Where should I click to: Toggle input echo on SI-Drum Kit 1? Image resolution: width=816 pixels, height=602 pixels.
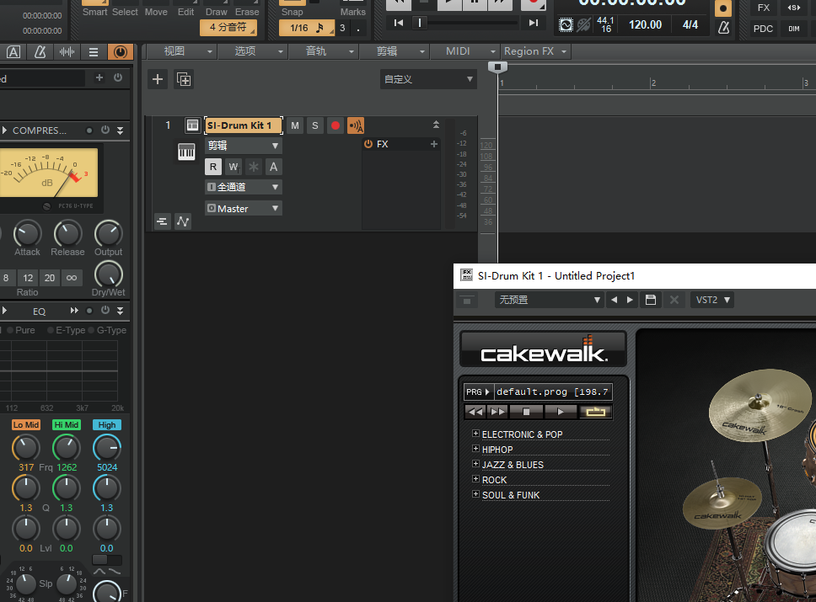coord(356,125)
